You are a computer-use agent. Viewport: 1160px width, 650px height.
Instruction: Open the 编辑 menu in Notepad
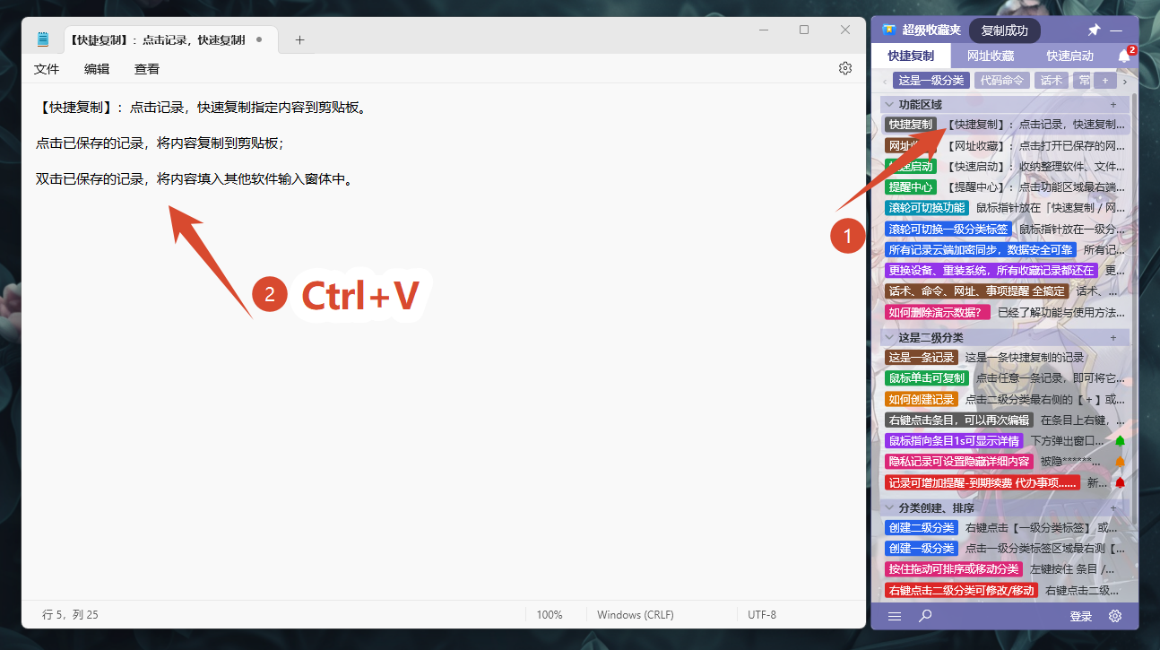97,69
